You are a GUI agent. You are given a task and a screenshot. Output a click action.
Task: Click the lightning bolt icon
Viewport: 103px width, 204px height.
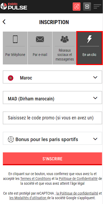(89, 39)
